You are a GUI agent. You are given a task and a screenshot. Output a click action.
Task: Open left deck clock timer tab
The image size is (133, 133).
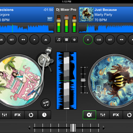44,115
